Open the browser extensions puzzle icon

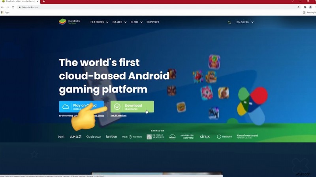point(305,7)
